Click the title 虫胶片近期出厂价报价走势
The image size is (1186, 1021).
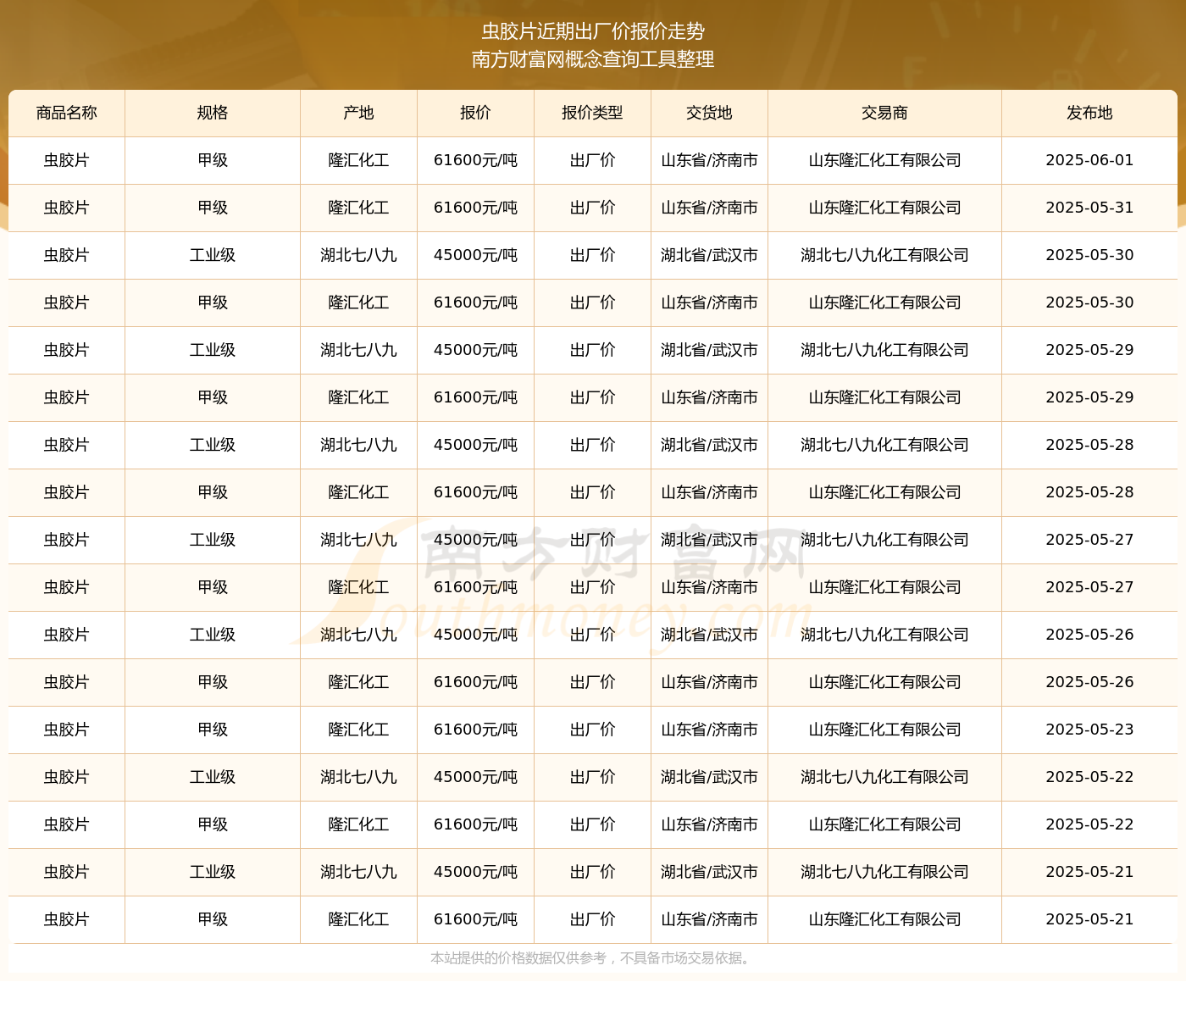point(593,31)
